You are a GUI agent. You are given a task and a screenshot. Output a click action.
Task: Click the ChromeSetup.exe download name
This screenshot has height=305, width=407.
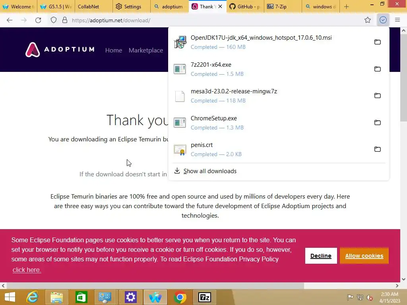[x=214, y=118]
